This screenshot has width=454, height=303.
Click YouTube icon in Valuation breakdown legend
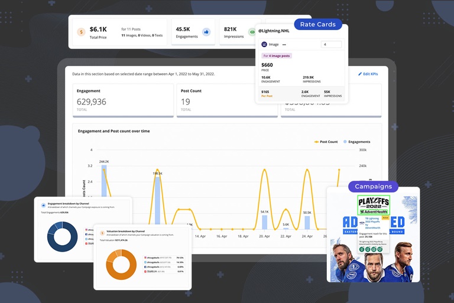click(x=145, y=272)
